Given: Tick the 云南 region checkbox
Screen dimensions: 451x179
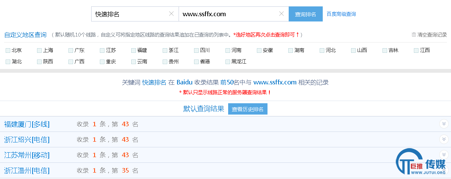Looking at the screenshot, I should (133, 61).
